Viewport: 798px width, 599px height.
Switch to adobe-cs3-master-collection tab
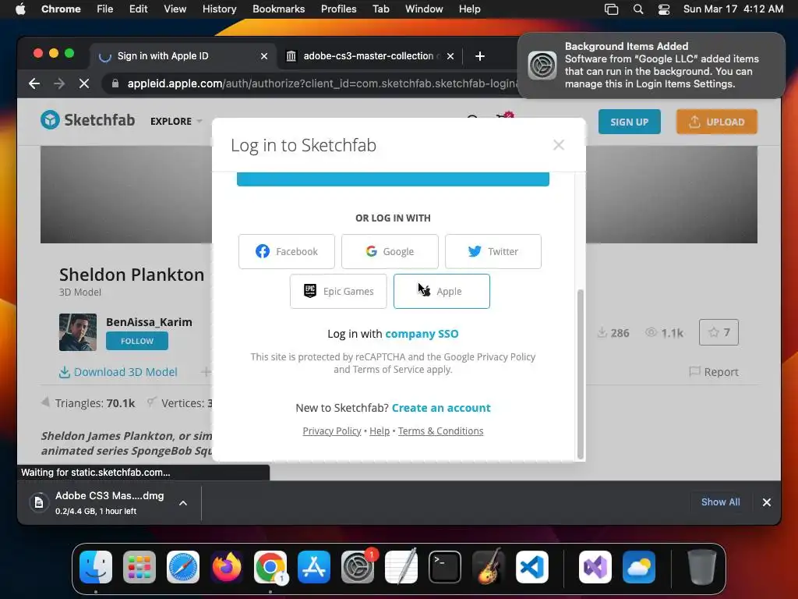pyautogui.click(x=370, y=56)
